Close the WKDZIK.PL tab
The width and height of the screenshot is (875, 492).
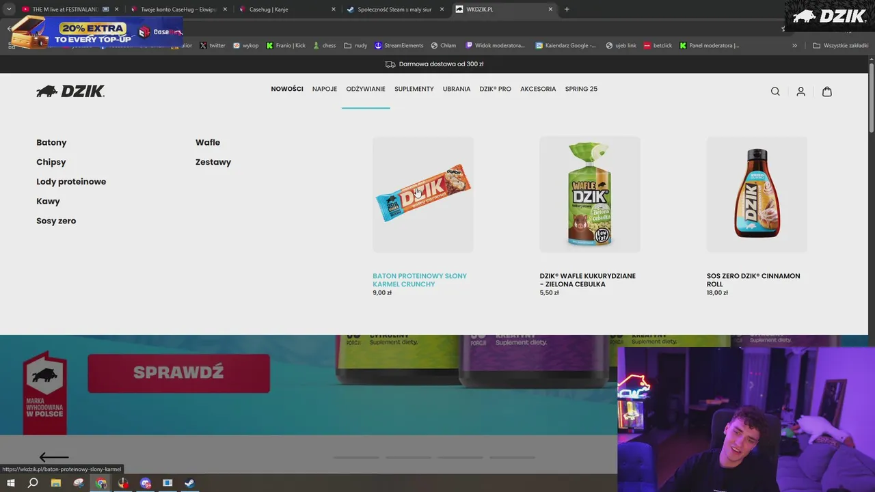550,10
